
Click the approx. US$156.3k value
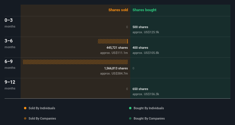tap(146, 94)
